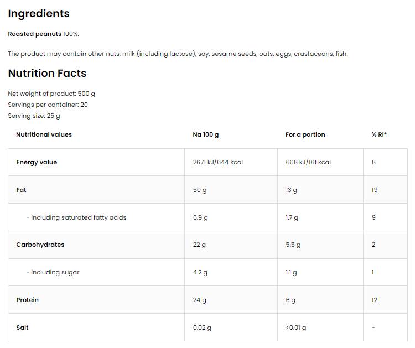Viewport: 415px width, 348px height.
Task: Click the Fat row label
Action: [21, 190]
